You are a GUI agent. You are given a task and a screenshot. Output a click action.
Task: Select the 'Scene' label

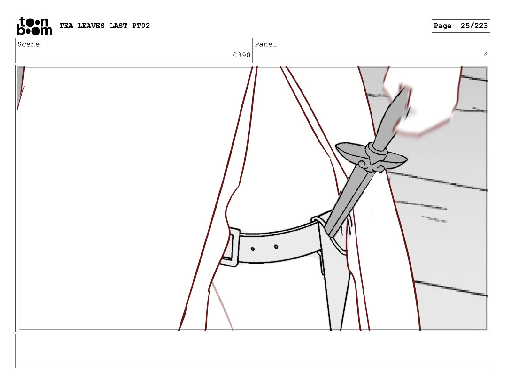(28, 44)
